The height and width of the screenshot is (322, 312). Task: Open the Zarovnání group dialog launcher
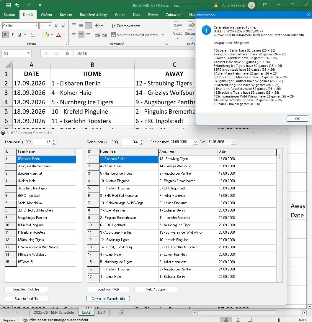point(166,44)
